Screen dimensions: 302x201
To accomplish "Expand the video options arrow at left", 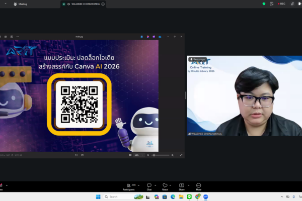I will point(7,185).
